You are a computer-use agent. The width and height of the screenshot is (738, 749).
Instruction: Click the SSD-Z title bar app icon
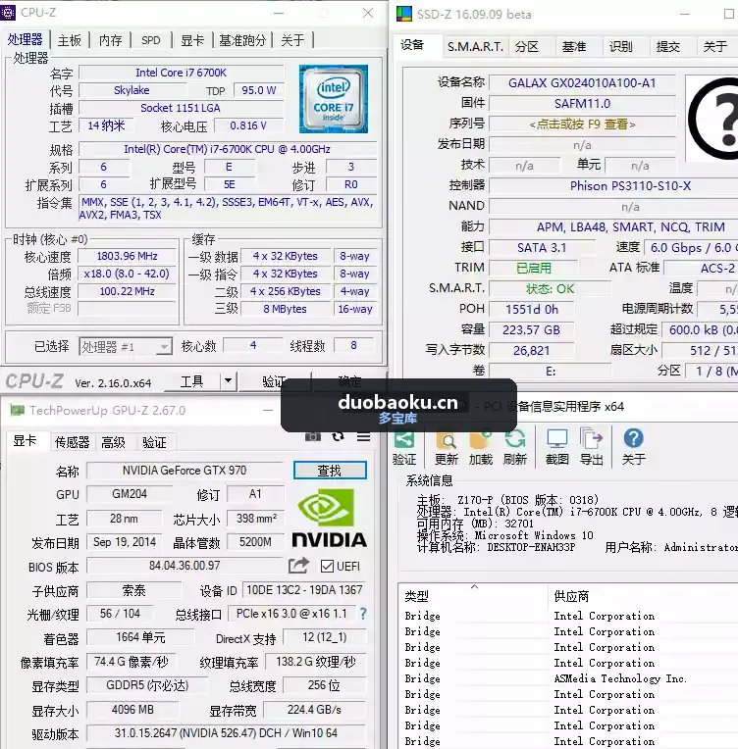(404, 14)
